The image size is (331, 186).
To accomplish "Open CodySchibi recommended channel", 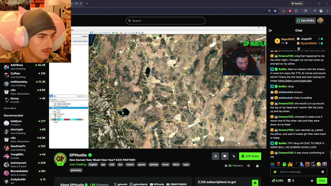I will (25, 181).
